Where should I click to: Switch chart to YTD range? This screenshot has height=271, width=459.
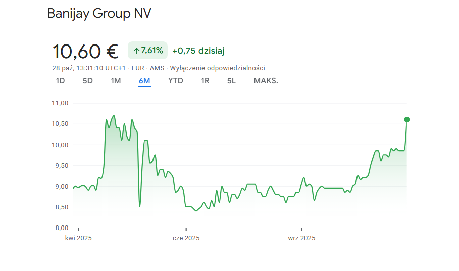pos(176,81)
